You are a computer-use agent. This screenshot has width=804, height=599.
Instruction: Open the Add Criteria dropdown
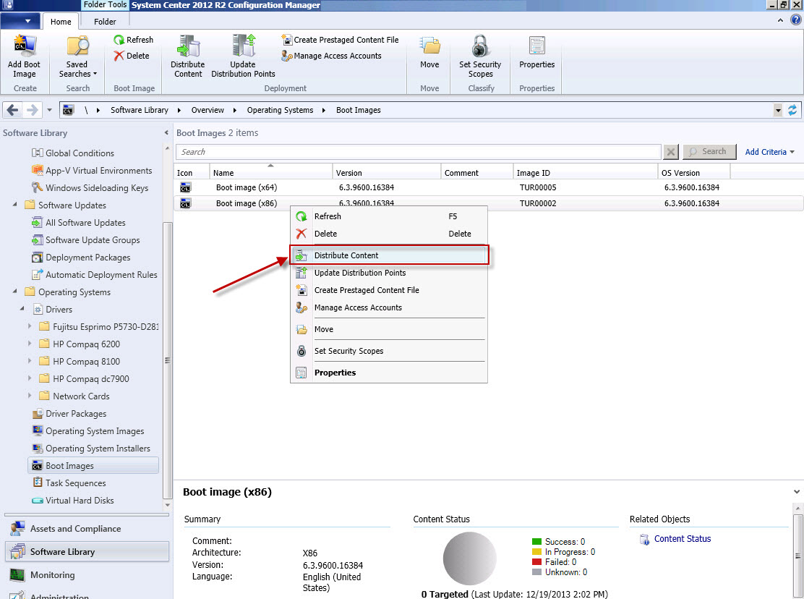tap(769, 152)
